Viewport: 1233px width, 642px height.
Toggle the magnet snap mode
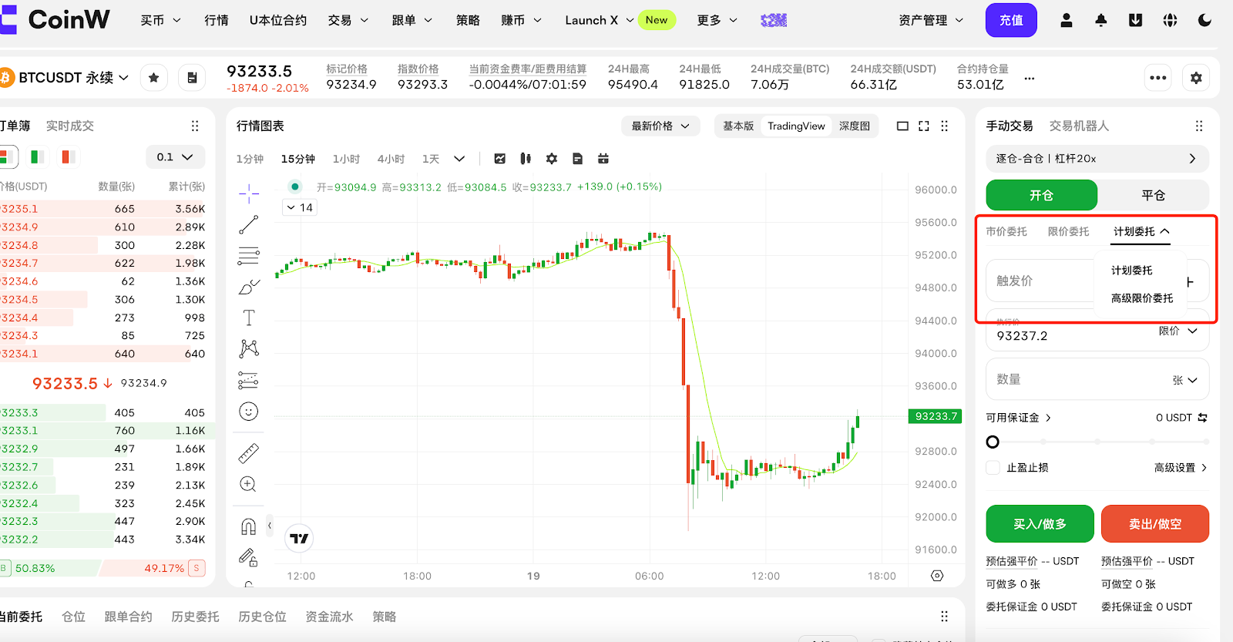248,526
